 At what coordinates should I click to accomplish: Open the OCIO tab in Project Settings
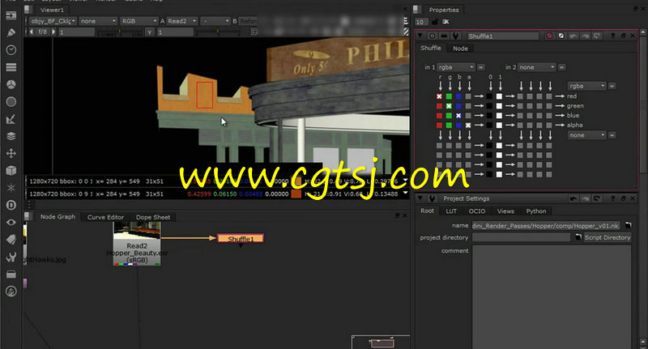click(477, 211)
